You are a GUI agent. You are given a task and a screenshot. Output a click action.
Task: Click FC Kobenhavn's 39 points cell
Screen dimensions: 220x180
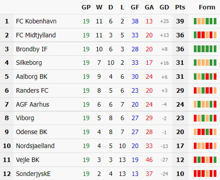point(180,21)
